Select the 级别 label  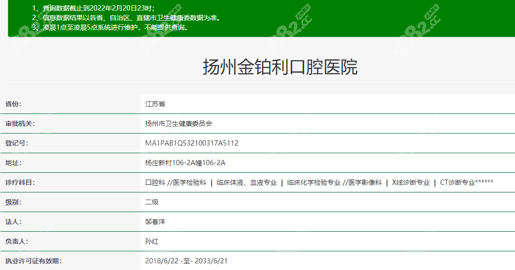[x=13, y=202]
